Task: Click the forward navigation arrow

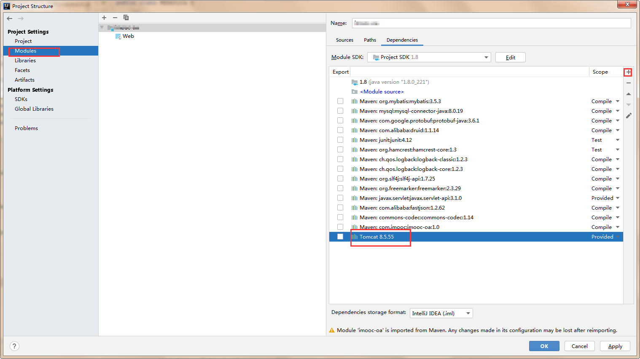Action: (21, 19)
